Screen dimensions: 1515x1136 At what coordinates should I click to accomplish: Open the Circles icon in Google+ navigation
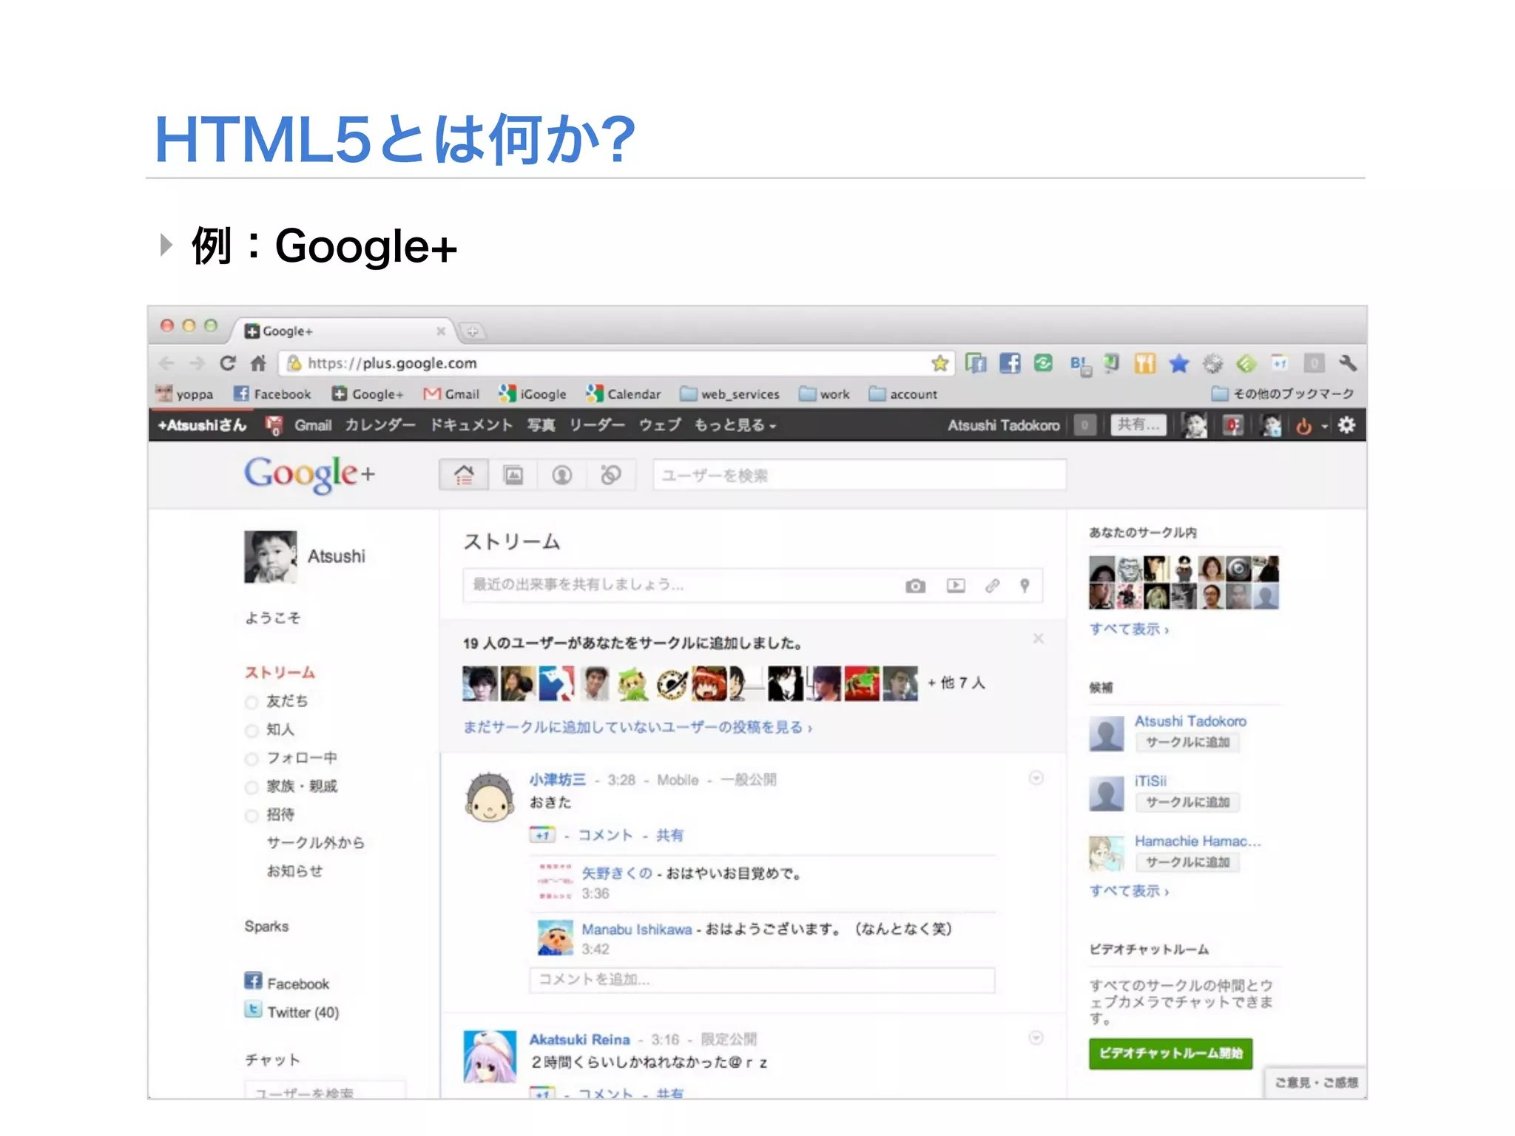coord(611,475)
